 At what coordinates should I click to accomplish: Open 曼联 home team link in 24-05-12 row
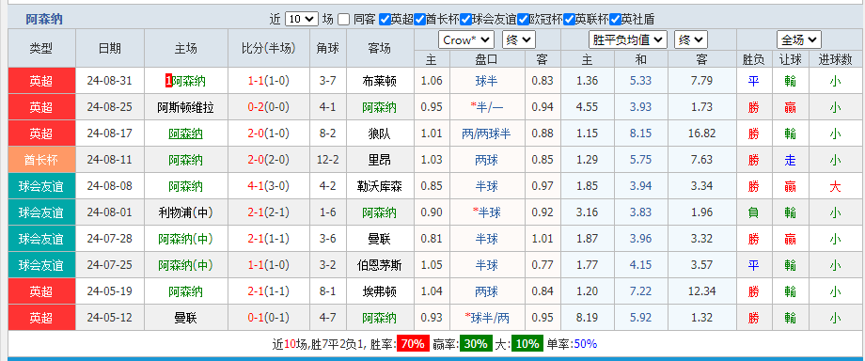(x=186, y=318)
